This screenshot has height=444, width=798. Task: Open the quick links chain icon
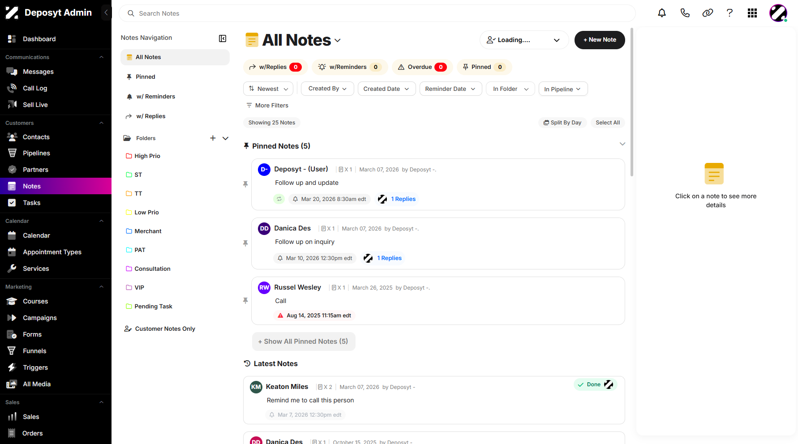click(708, 13)
